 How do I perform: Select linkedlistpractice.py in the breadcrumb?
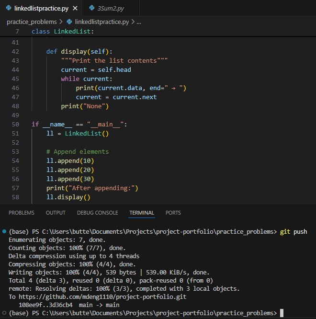coord(102,22)
